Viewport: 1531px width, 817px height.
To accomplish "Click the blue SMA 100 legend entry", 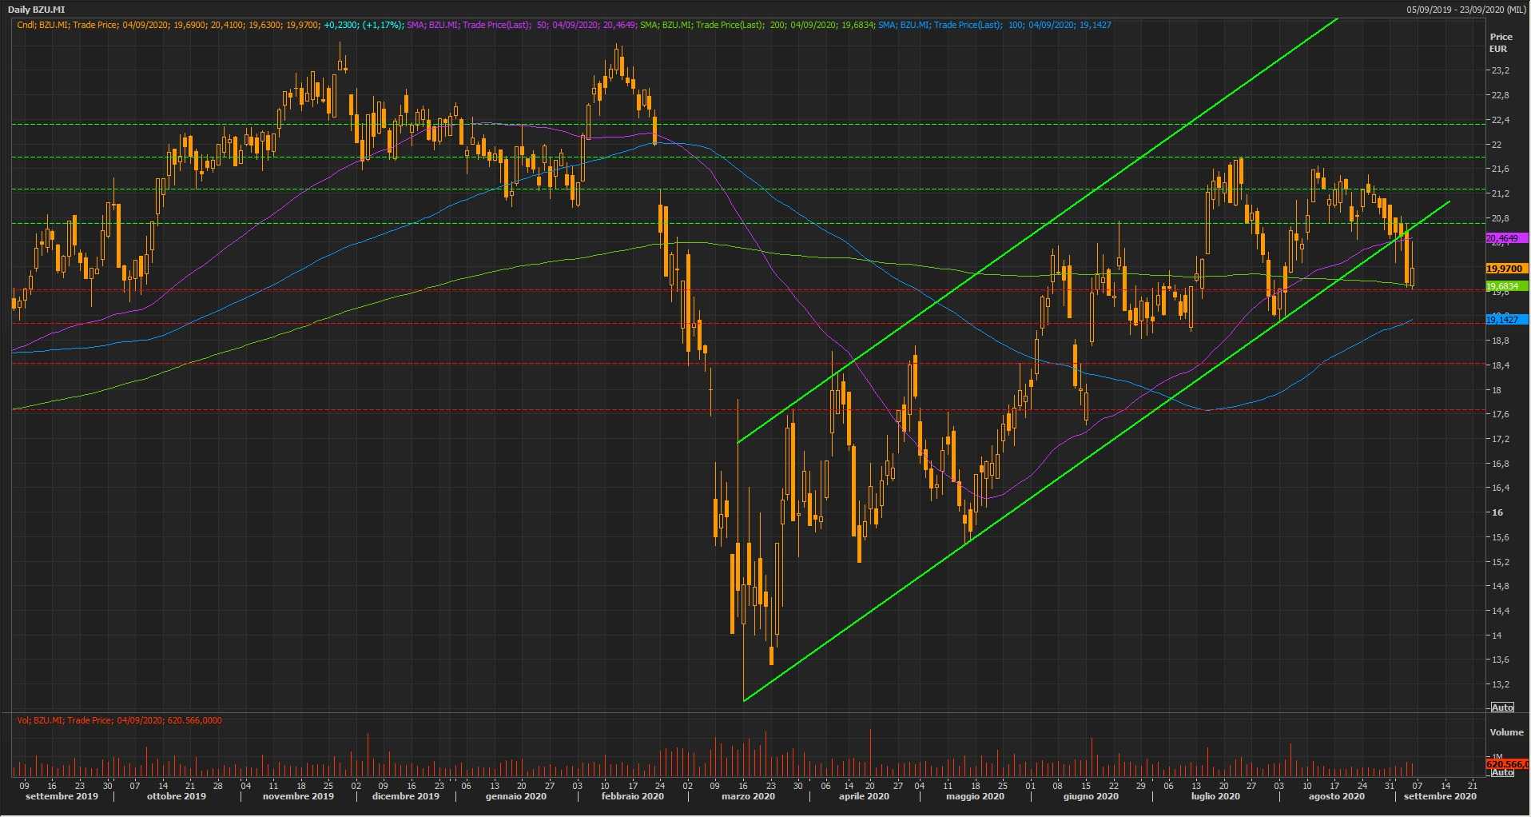I will pyautogui.click(x=994, y=25).
